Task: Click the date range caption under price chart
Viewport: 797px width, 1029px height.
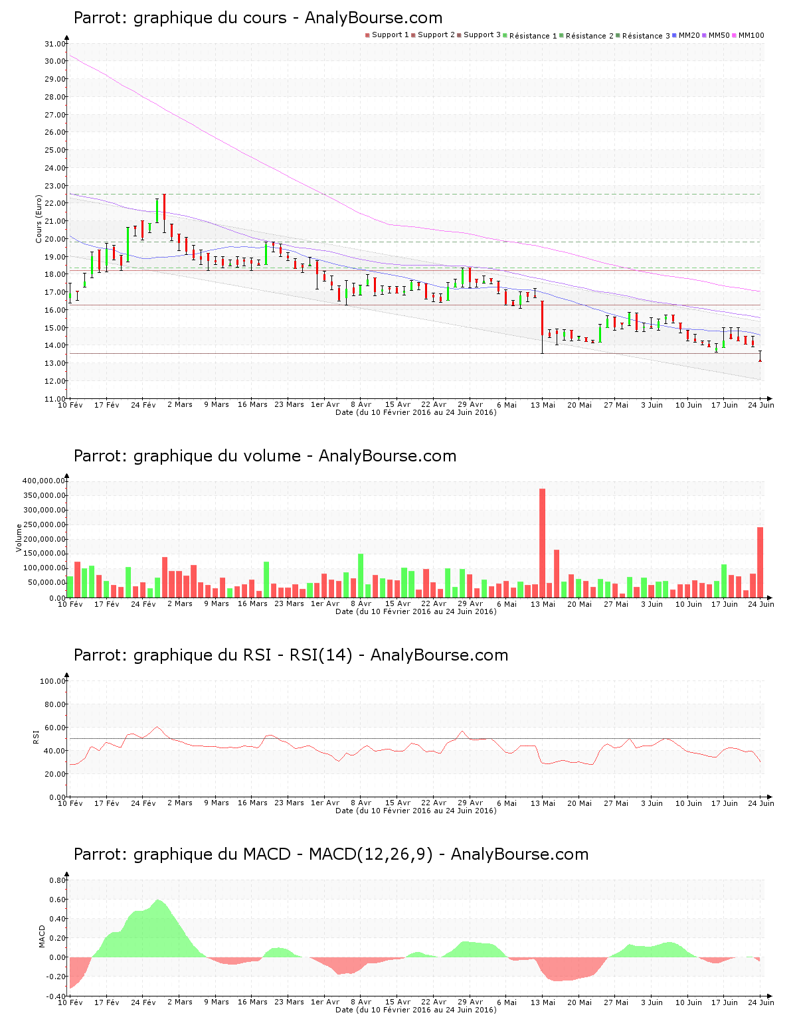Action: [x=416, y=412]
